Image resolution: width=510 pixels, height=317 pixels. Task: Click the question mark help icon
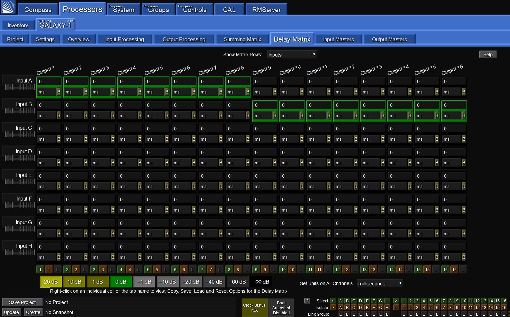coord(307,301)
